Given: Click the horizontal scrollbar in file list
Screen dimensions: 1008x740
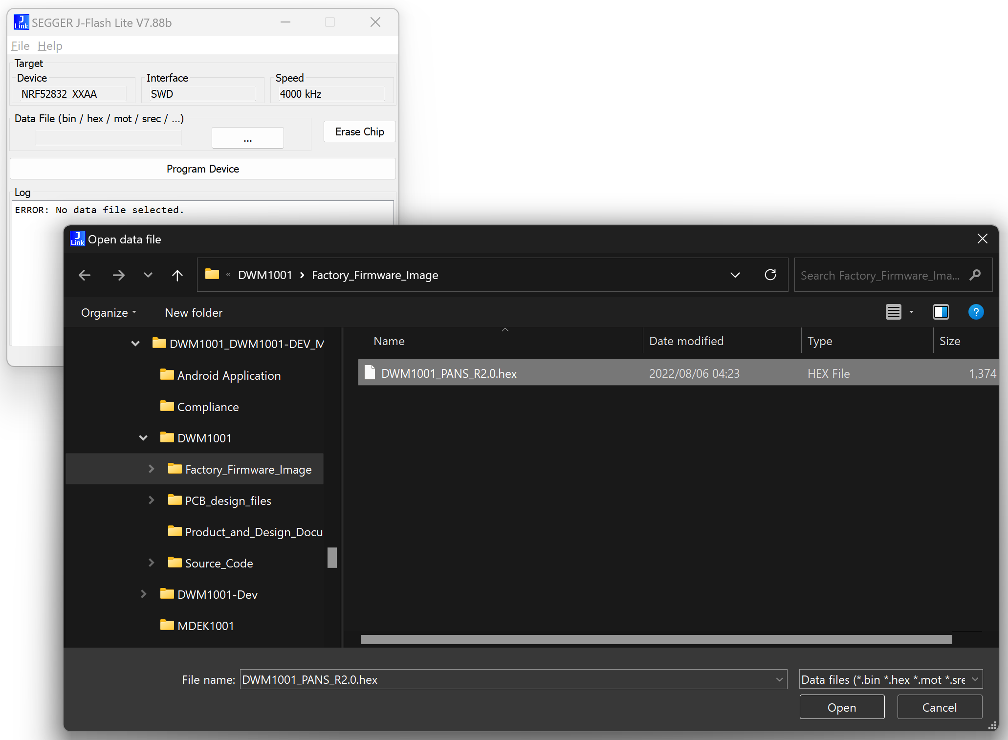Looking at the screenshot, I should pyautogui.click(x=656, y=640).
